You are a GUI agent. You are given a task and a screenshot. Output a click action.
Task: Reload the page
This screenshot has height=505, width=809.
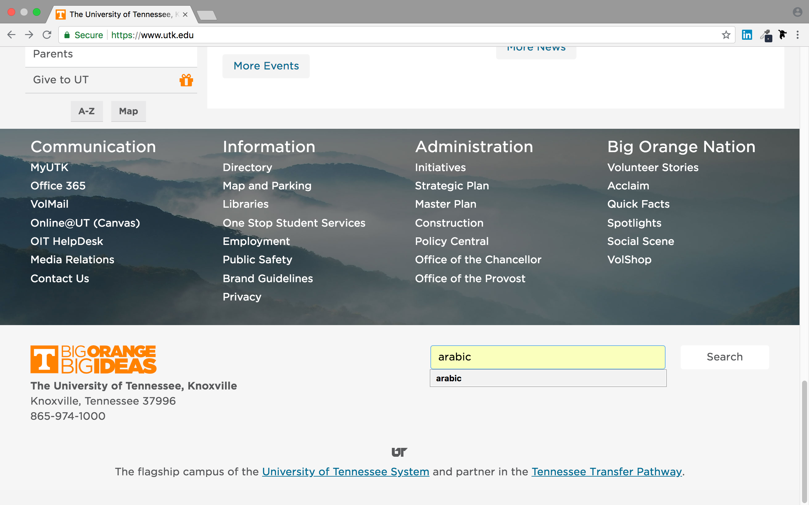point(47,35)
